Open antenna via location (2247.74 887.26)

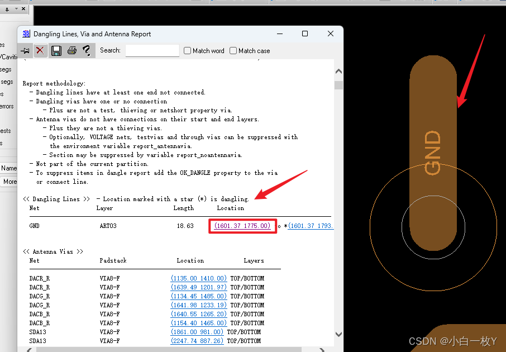(x=197, y=341)
